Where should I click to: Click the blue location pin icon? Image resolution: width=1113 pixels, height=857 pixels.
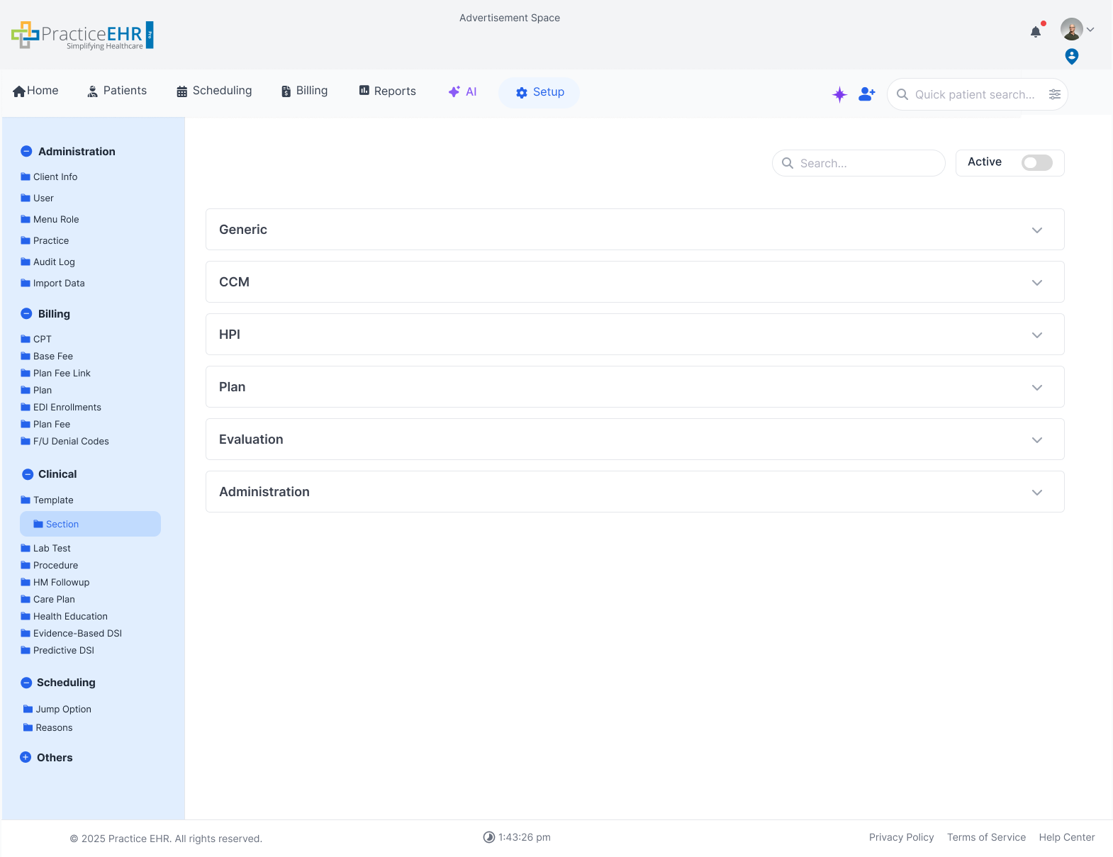1072,57
